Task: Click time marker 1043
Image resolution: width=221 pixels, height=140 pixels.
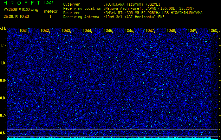Action: coord(66,30)
